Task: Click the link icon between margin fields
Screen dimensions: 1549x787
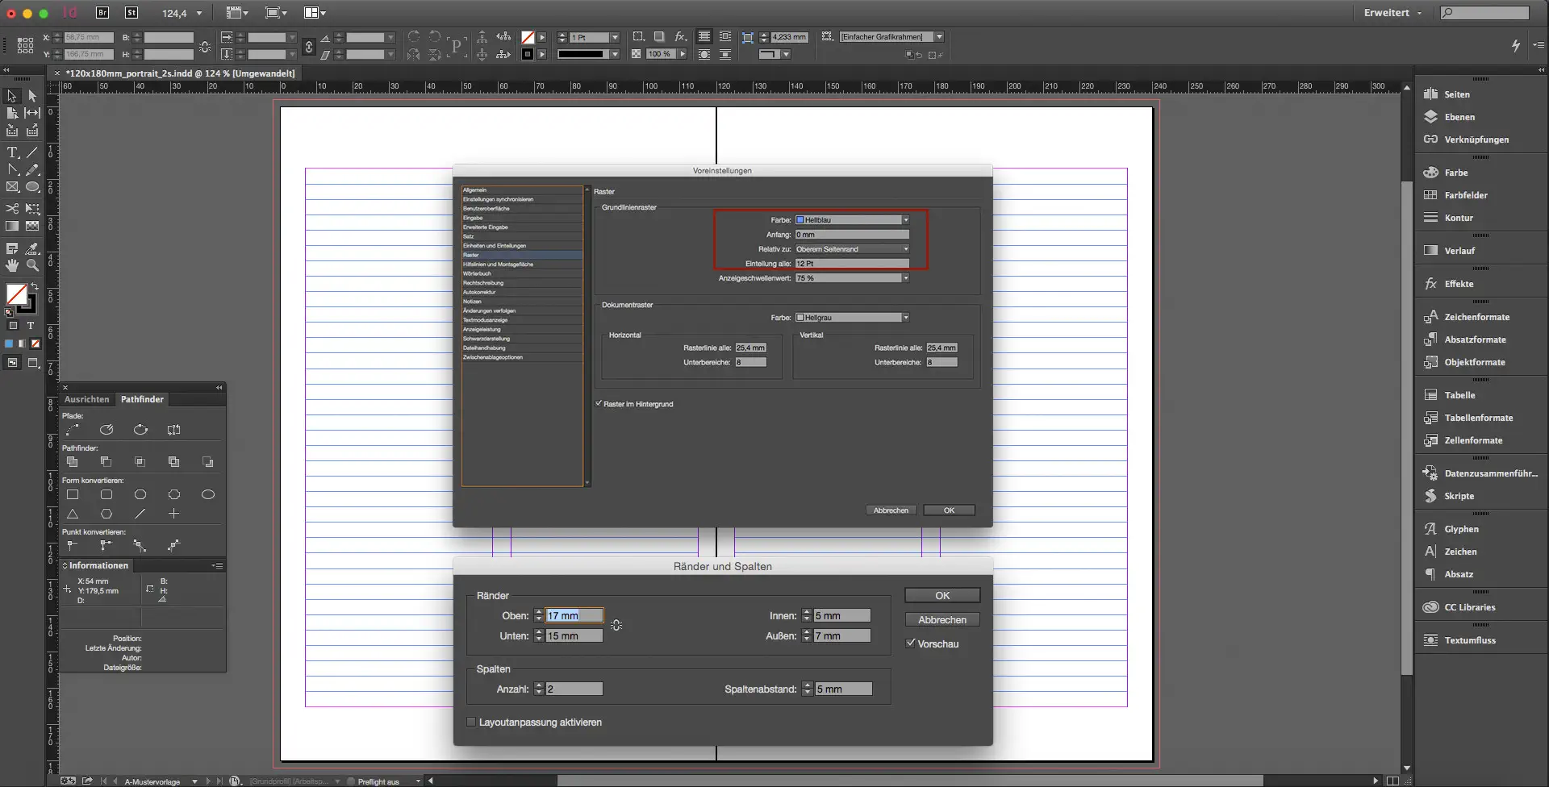Action: pyautogui.click(x=616, y=626)
